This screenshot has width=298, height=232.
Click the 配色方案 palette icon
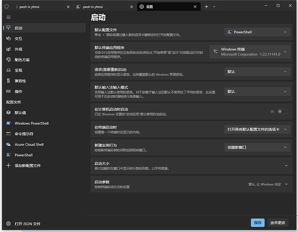[x=8, y=59]
